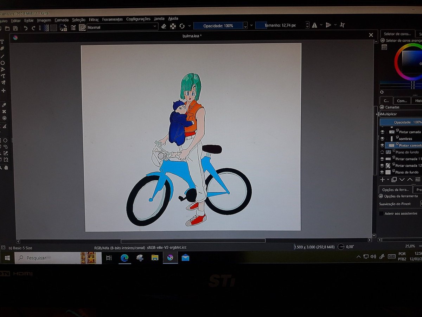Toggle wrap-around mode icon
The image size is (422, 317).
point(342,25)
